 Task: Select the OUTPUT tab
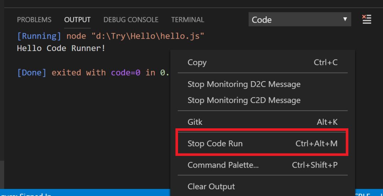[77, 20]
